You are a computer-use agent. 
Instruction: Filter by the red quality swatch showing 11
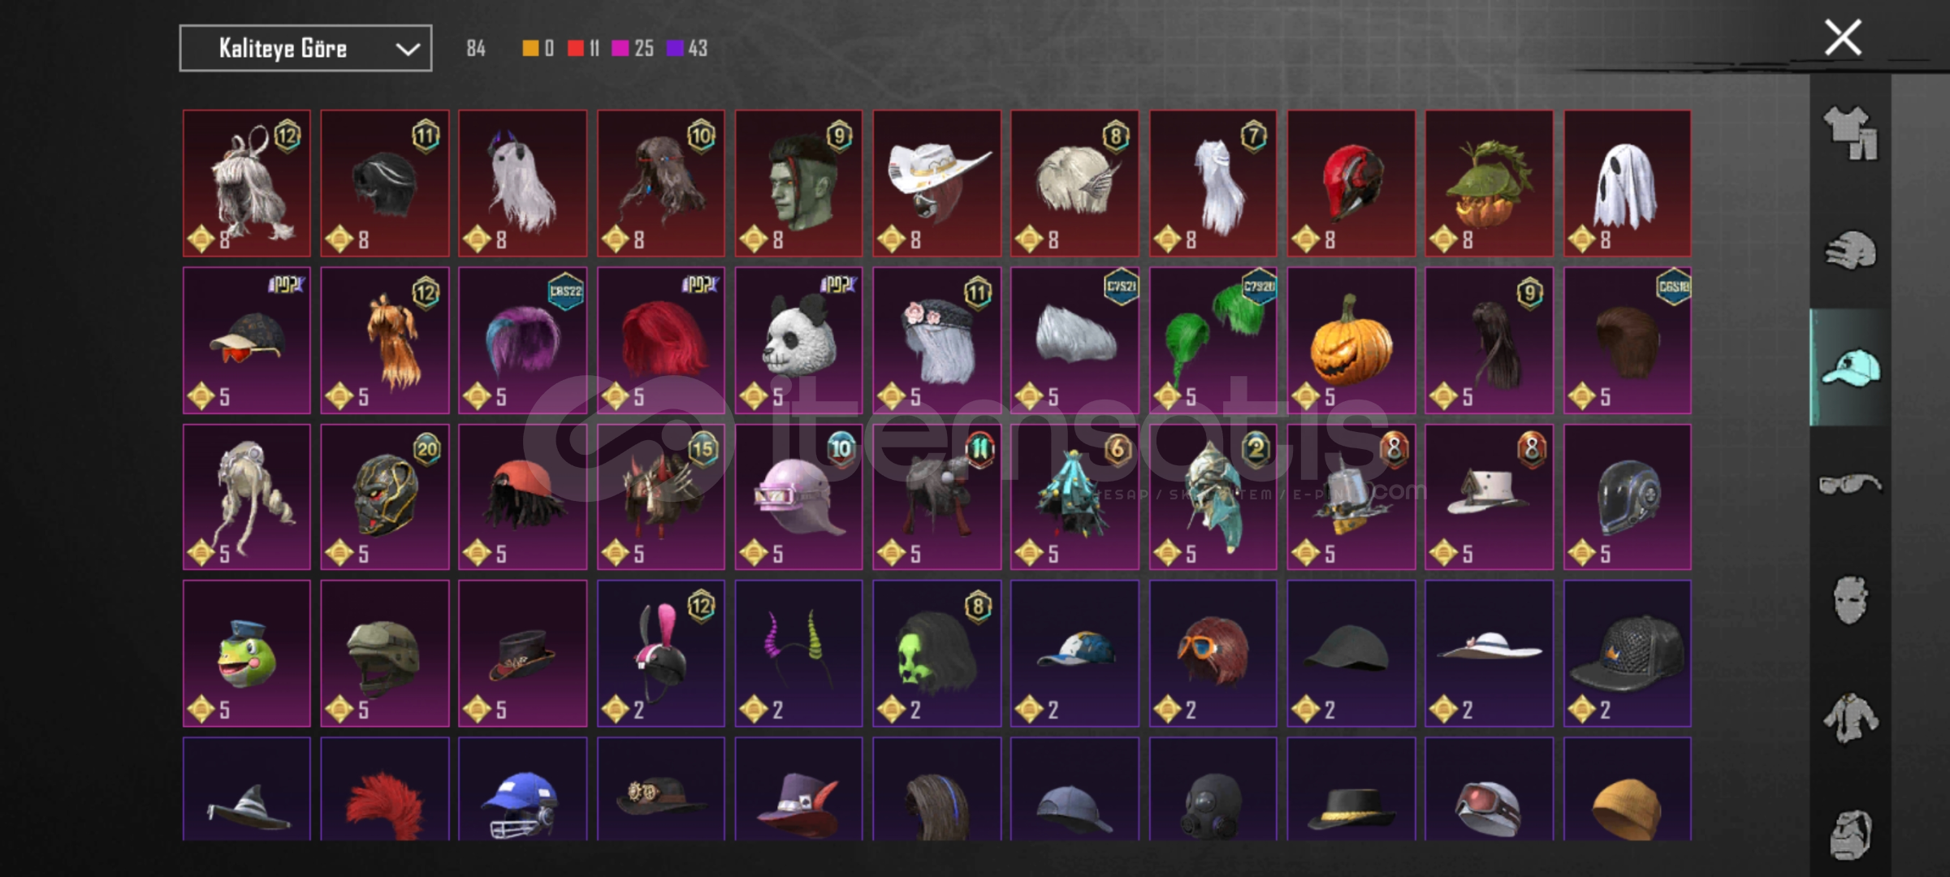point(584,49)
